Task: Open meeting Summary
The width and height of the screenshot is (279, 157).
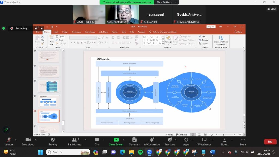Action: tap(134, 141)
